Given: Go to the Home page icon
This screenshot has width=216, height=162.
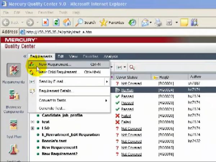Looking at the screenshot, I should pos(67,22).
